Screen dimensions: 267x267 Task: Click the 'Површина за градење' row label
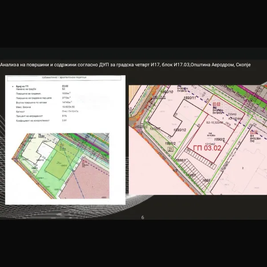pos(28,93)
